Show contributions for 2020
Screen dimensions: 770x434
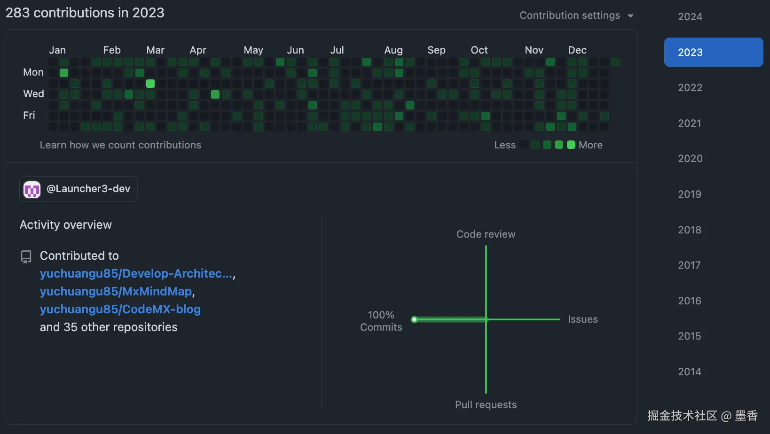click(690, 158)
